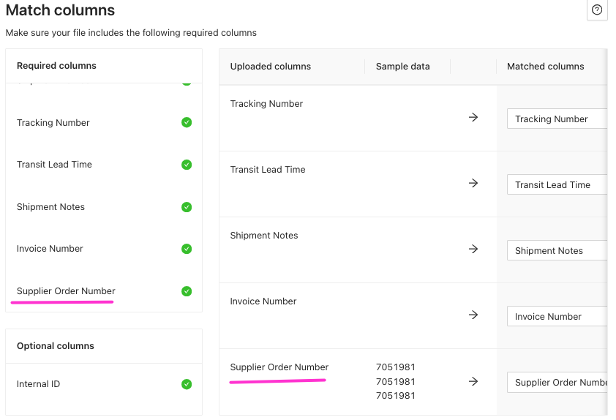Screen dimensions: 616x420
Task: Open Invoice Number matched column dropdown
Action: (557, 316)
